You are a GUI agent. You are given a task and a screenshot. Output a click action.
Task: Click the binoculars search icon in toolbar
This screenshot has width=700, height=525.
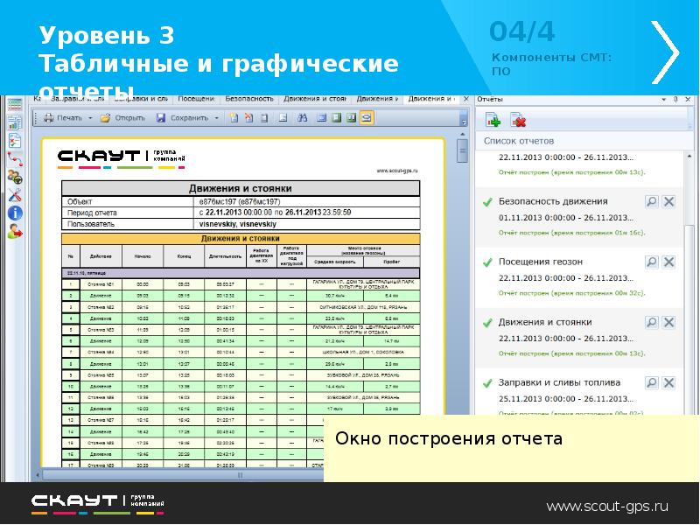(x=302, y=117)
